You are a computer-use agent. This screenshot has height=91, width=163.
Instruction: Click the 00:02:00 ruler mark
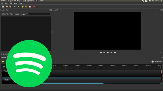[x=113, y=65]
